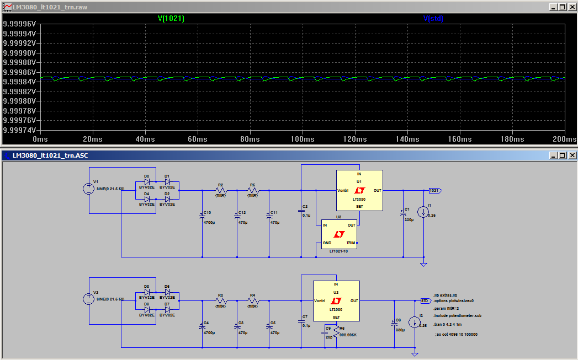
Task: Click the LM3080_lt1021_trn.raw title bar
Action: (289, 7)
